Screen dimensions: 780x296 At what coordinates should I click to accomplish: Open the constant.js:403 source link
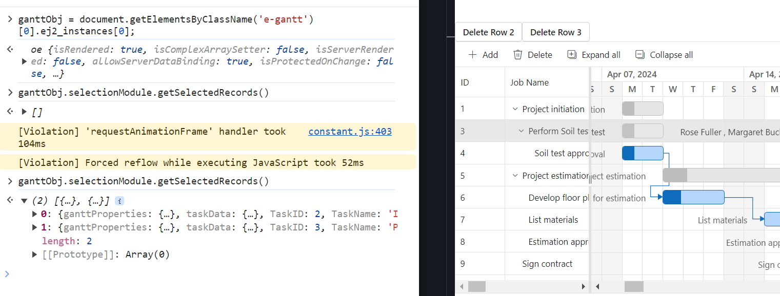click(x=350, y=132)
